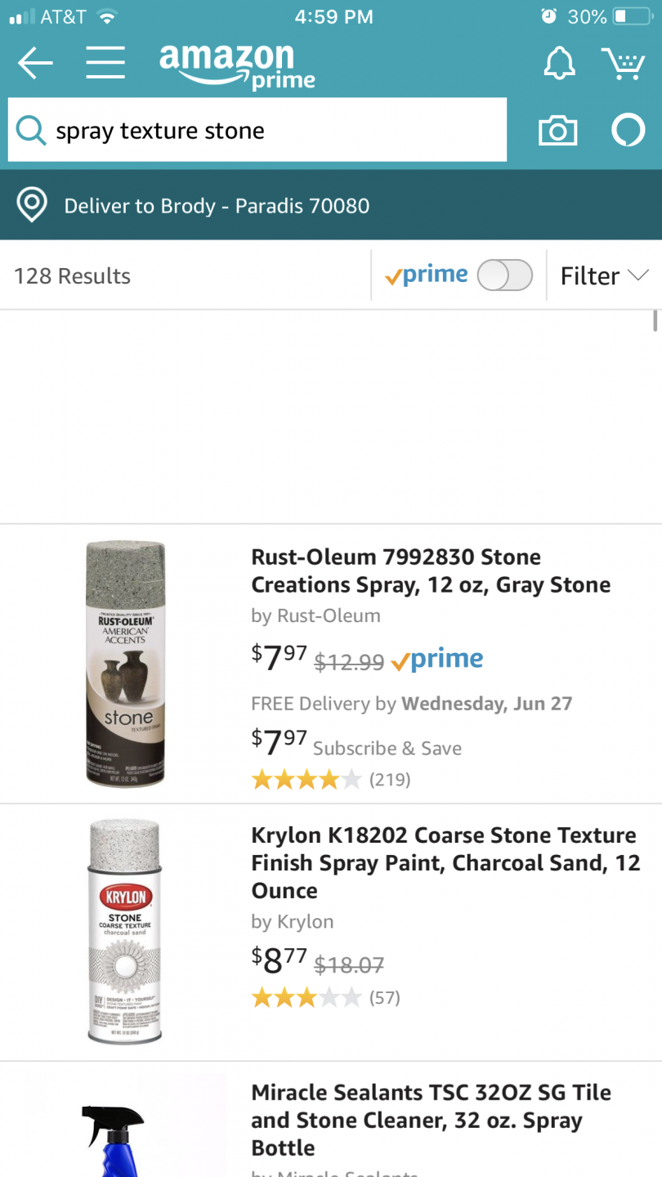Open Miracle Sealants Tile Cleaner listing
662x1177 pixels.
(431, 1120)
